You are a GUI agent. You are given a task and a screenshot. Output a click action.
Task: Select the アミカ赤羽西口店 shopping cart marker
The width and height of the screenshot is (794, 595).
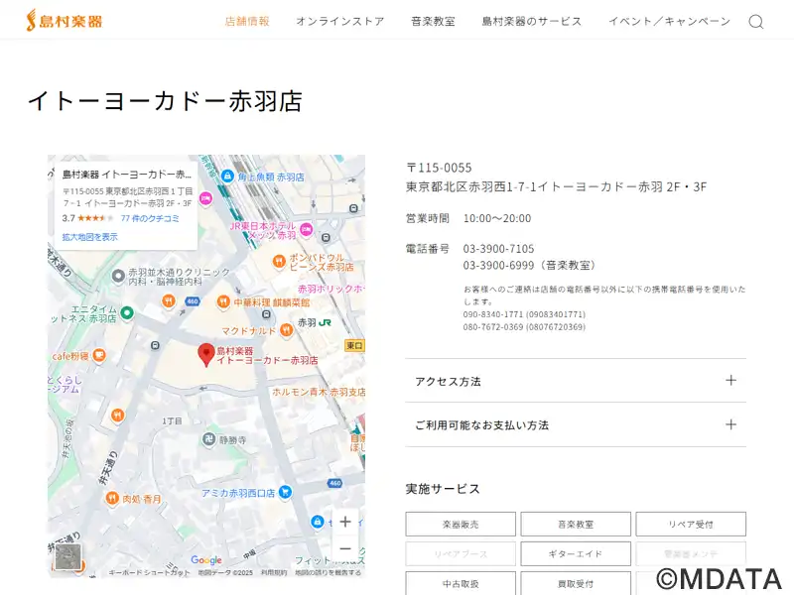[286, 491]
